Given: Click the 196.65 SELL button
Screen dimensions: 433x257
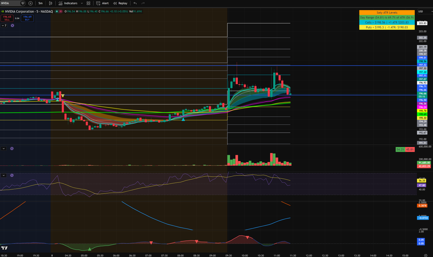Looking at the screenshot, I should tap(6, 18).
